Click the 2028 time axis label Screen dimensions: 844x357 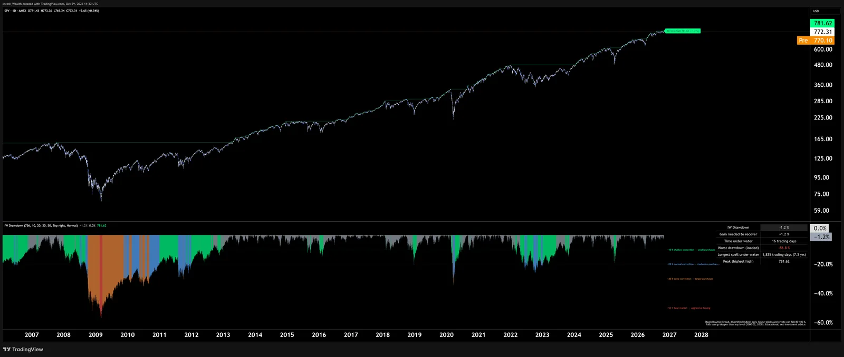(x=702, y=335)
